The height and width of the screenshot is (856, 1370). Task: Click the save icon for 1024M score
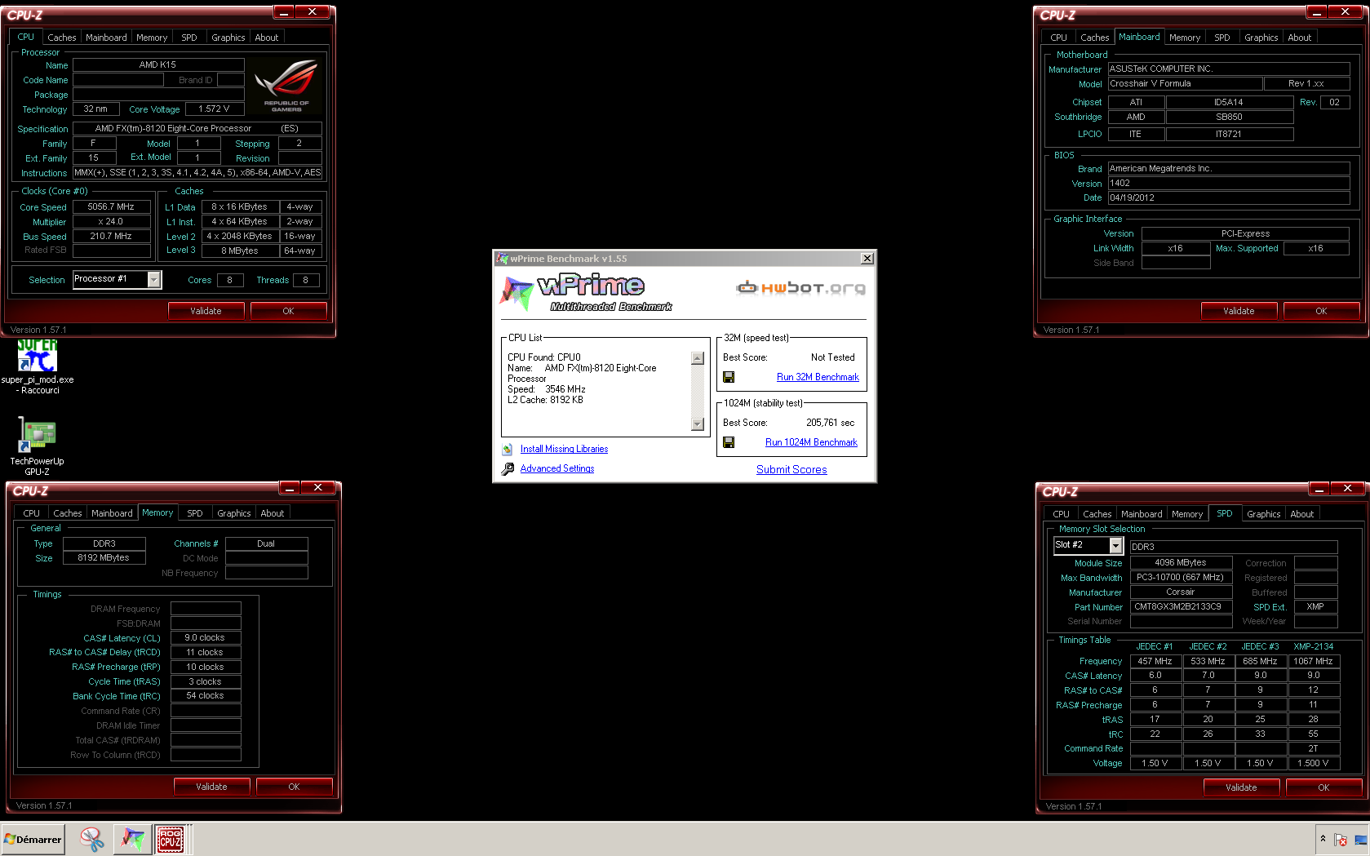tap(729, 442)
